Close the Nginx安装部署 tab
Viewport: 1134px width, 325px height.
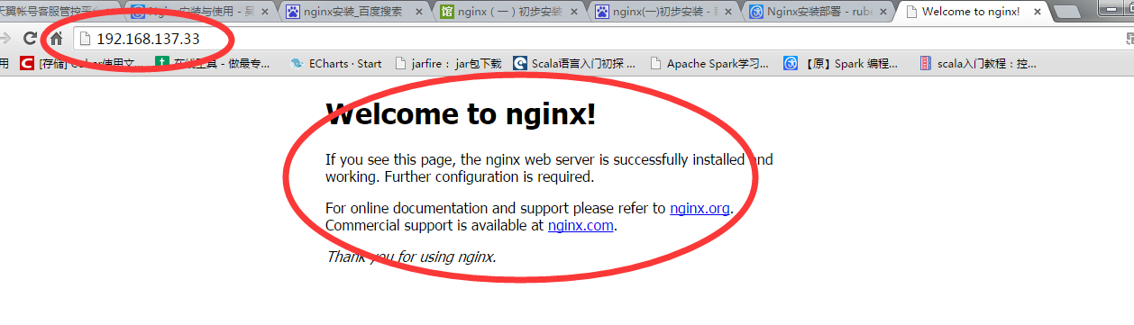point(883,13)
